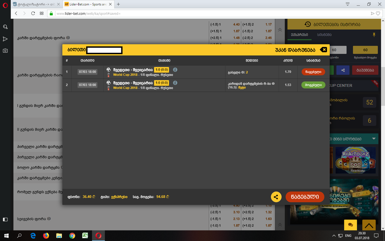Select ექსპრესი tab in bet slip
Image resolution: width=385 pixels, height=241 pixels.
coord(299,35)
